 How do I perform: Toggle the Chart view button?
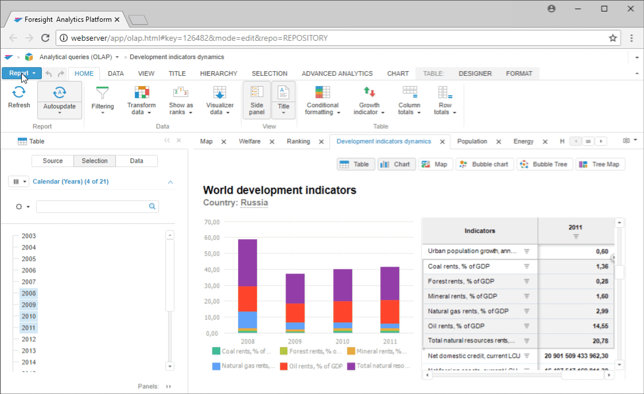(396, 164)
